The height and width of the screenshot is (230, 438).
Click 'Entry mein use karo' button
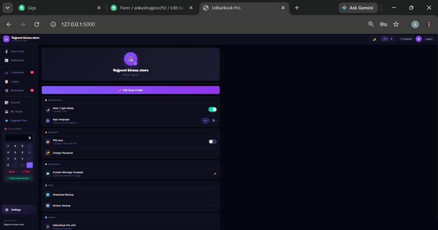[19, 178]
